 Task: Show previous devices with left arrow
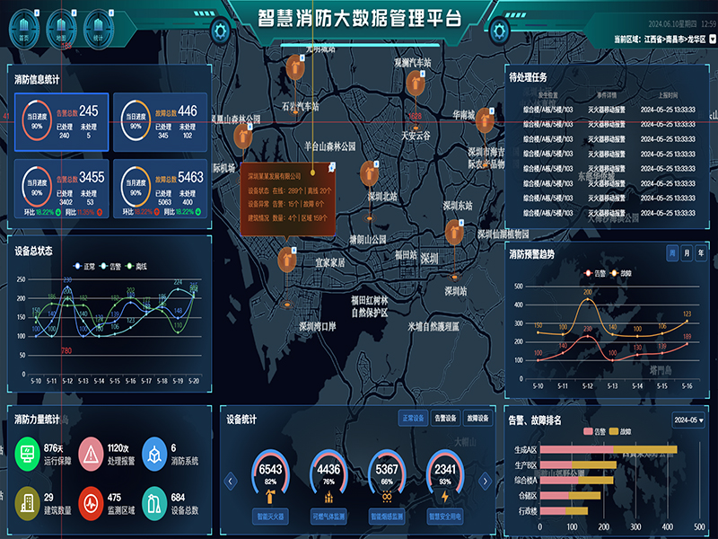pyautogui.click(x=231, y=482)
